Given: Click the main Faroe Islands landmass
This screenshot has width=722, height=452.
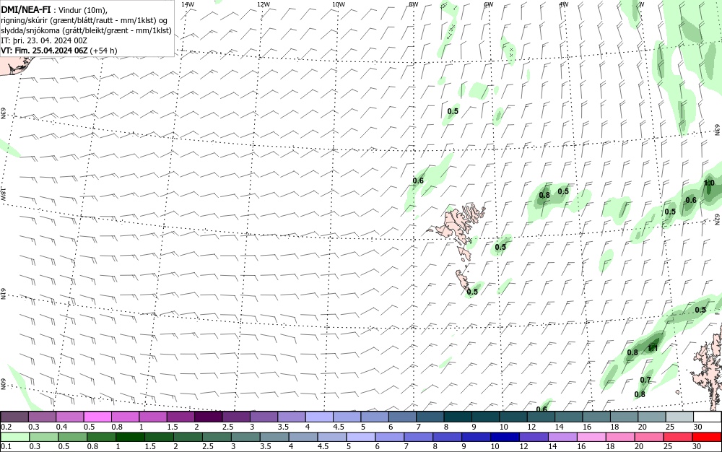Looking at the screenshot, I should pyautogui.click(x=453, y=225).
